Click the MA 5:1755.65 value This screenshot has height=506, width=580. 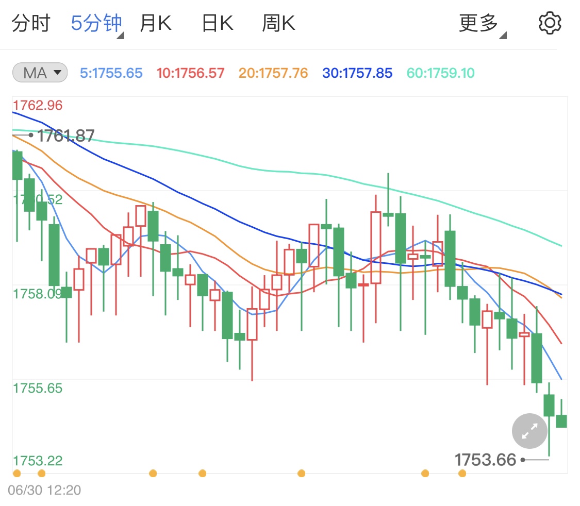[x=111, y=73]
